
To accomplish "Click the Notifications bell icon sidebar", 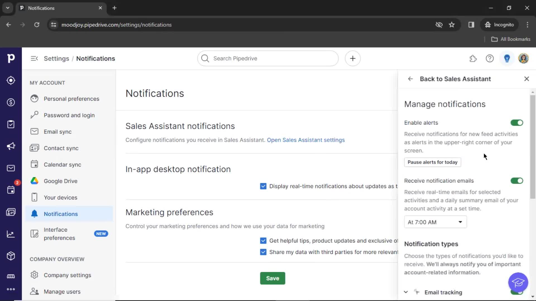I will click(x=34, y=214).
